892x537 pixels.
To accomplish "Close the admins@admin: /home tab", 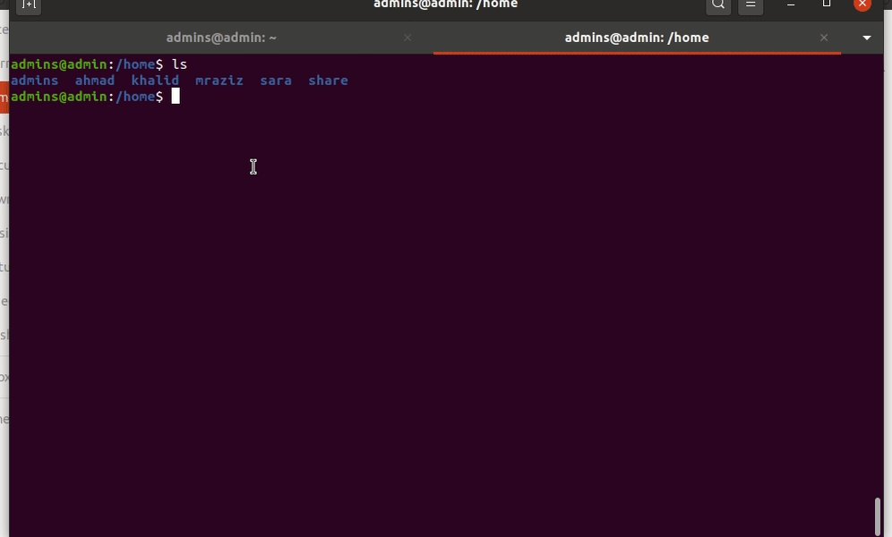I will pyautogui.click(x=824, y=38).
